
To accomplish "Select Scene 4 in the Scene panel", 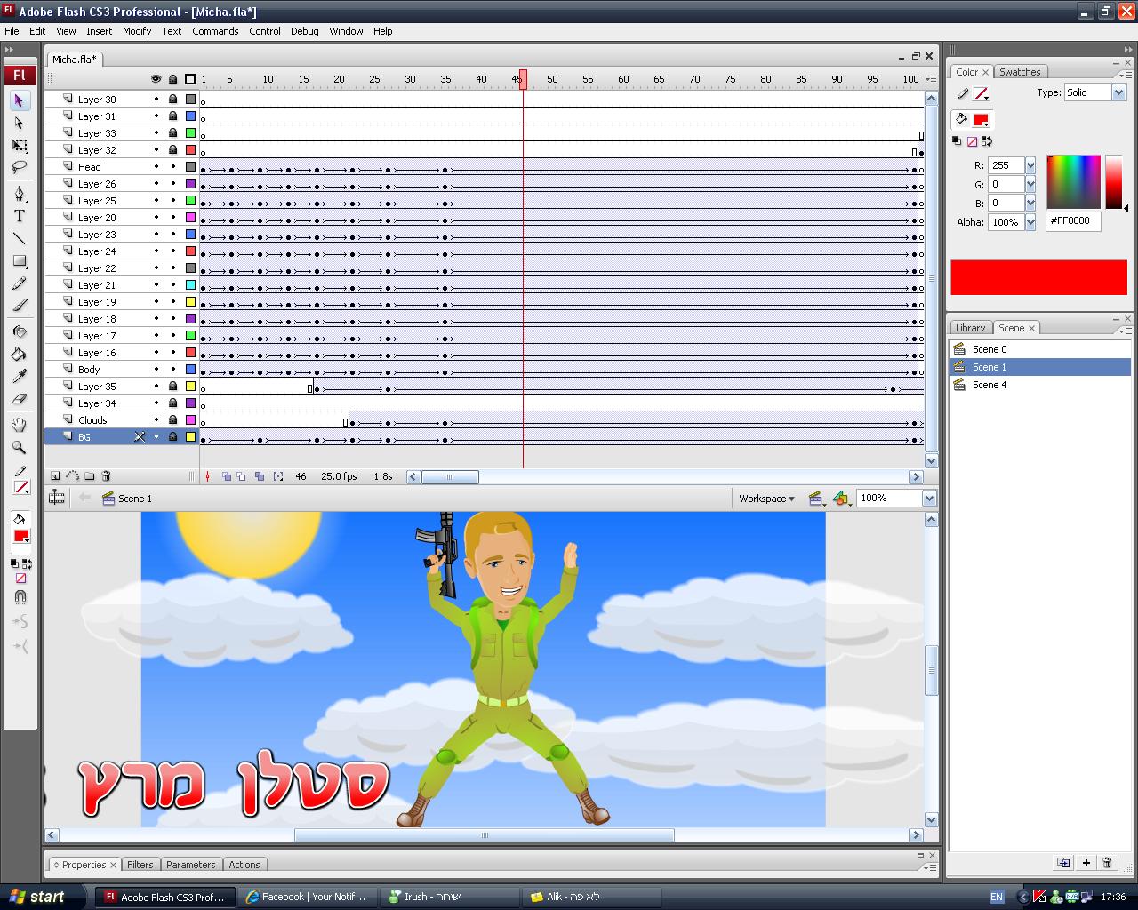I will [x=989, y=385].
